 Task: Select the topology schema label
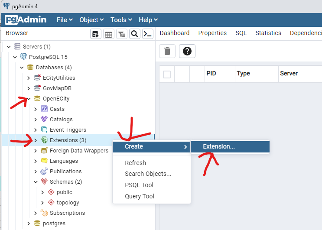tap(68, 203)
